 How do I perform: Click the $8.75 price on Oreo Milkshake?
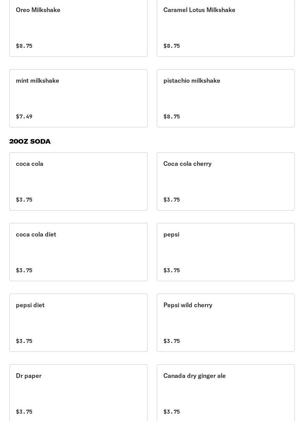[x=24, y=46]
